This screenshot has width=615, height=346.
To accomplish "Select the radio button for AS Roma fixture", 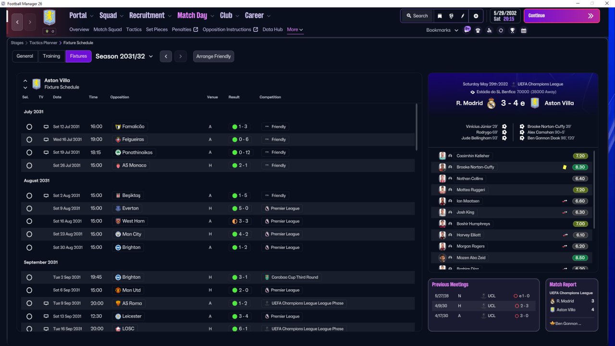I will click(29, 304).
